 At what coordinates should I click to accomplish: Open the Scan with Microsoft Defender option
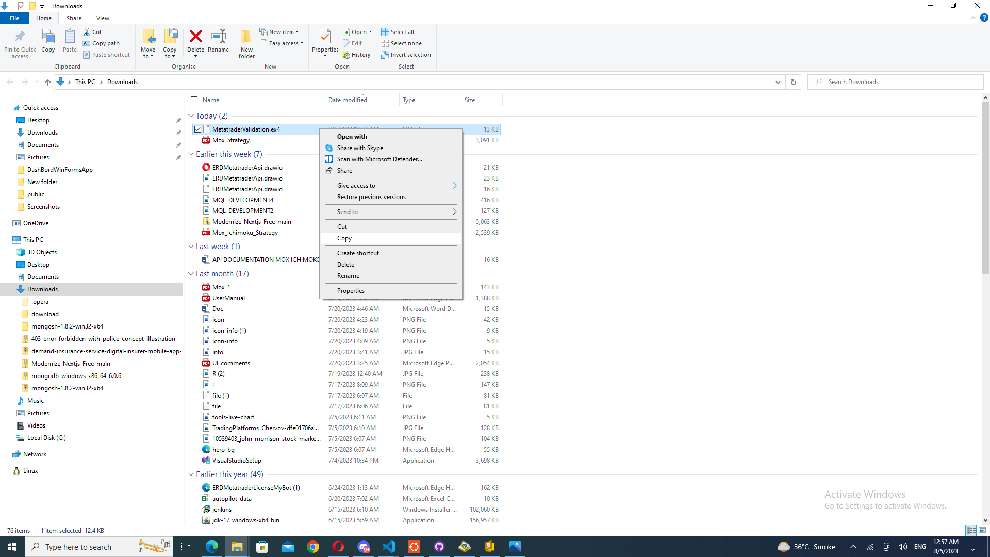point(379,159)
